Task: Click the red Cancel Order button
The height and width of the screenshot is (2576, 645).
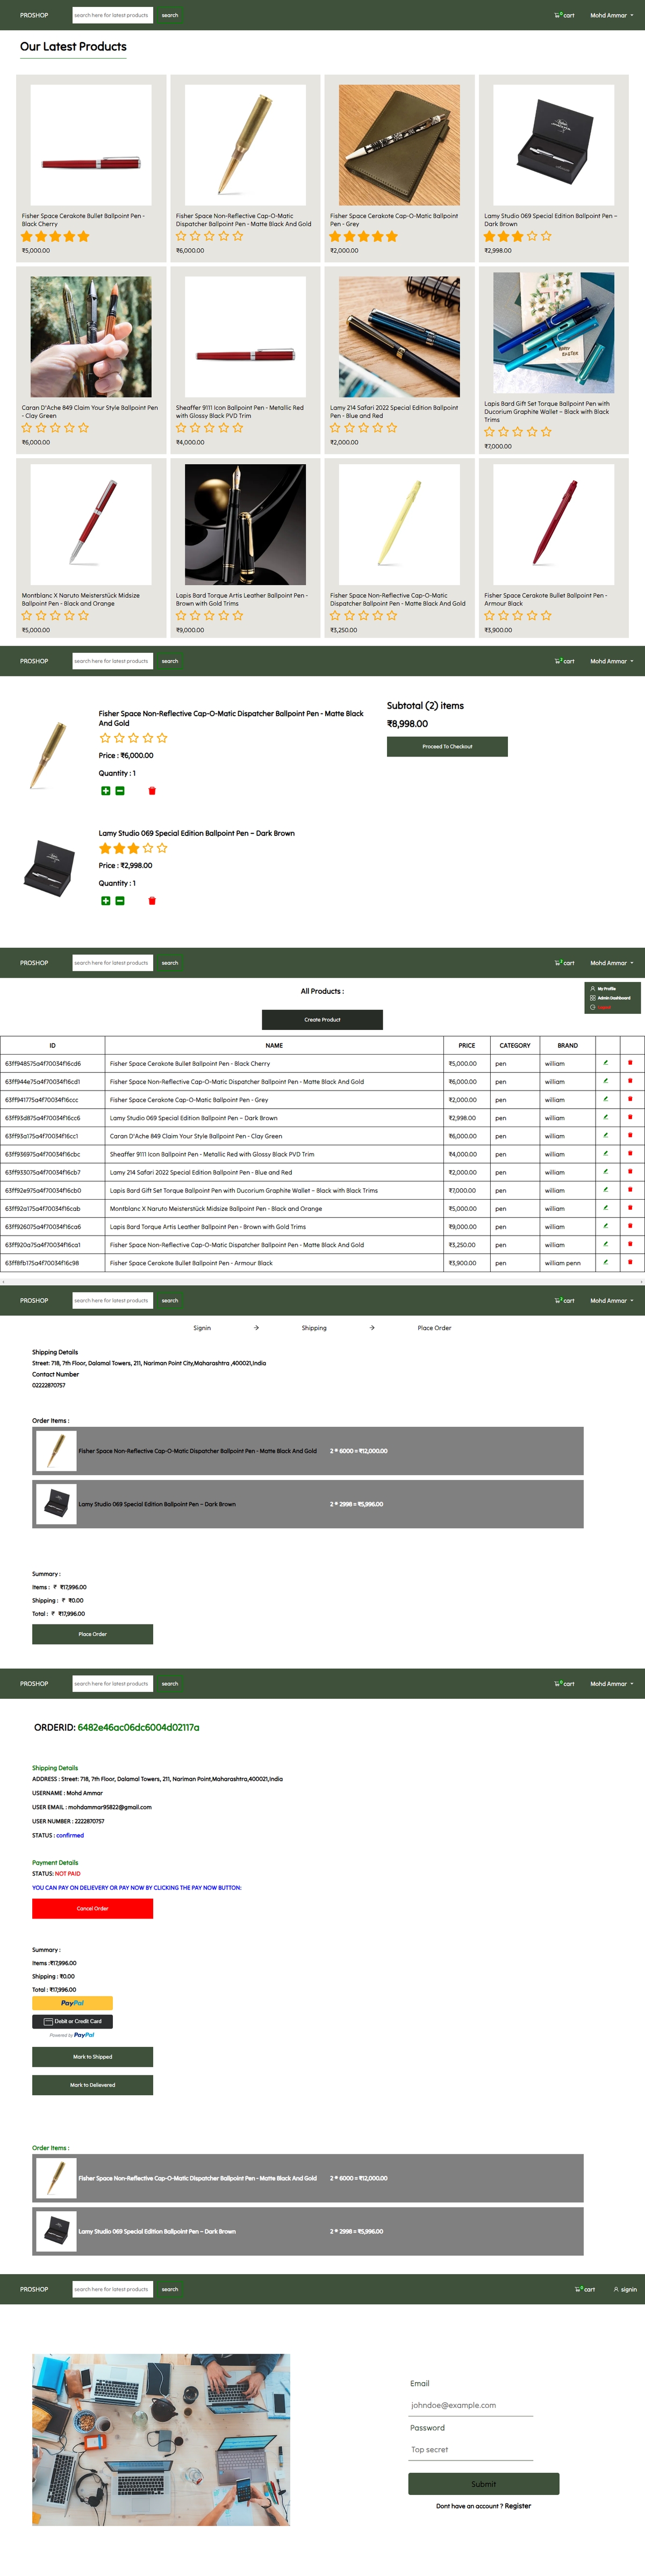Action: coord(92,1908)
